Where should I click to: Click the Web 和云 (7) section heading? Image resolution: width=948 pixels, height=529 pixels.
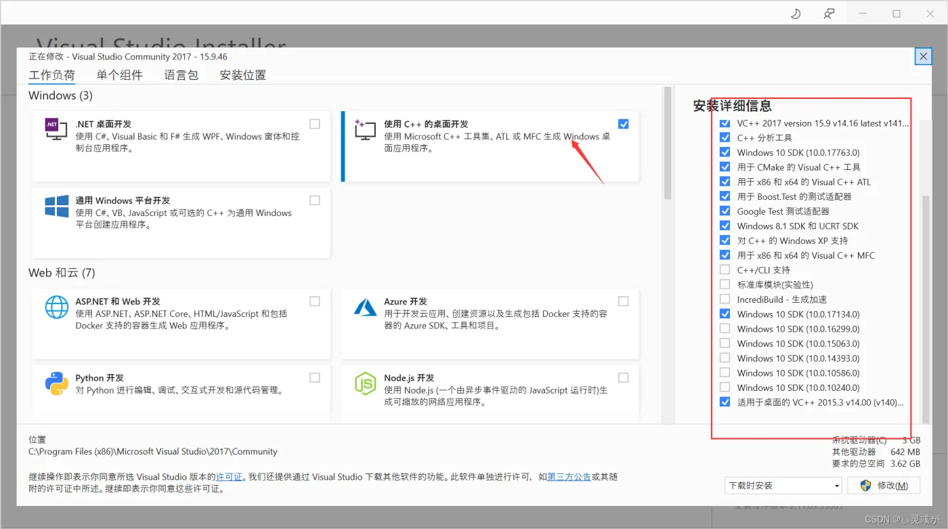(62, 273)
